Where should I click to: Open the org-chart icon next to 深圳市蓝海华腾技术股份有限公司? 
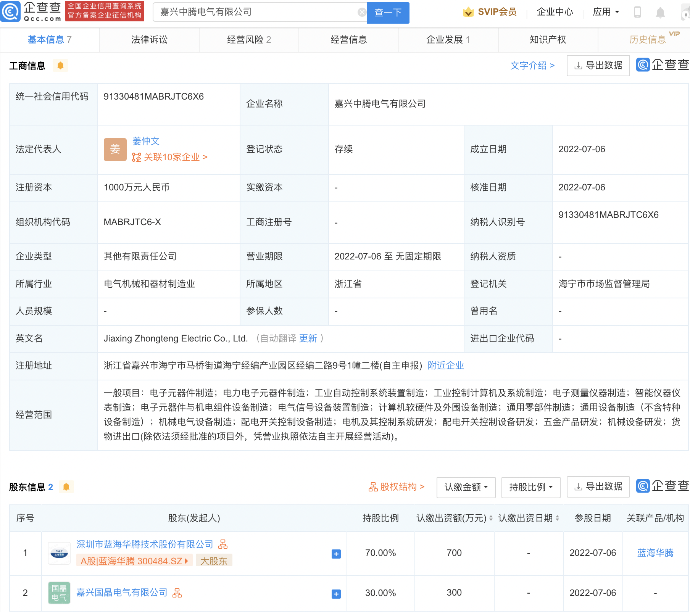[223, 544]
